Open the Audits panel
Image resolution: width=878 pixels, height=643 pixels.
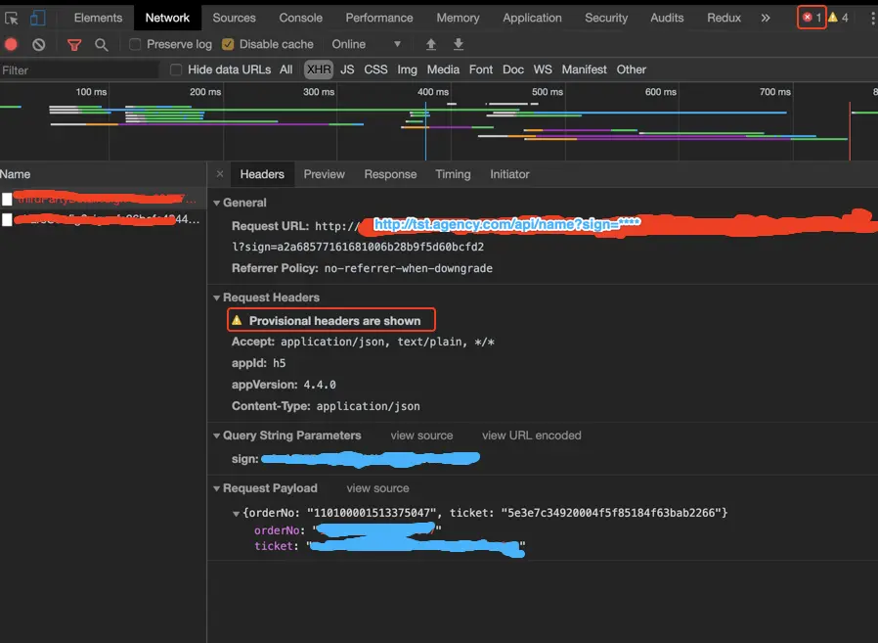point(667,18)
